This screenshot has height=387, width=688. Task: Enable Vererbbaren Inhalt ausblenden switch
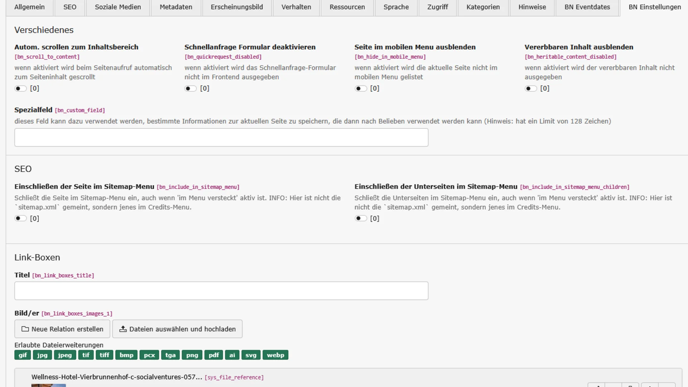pyautogui.click(x=531, y=89)
